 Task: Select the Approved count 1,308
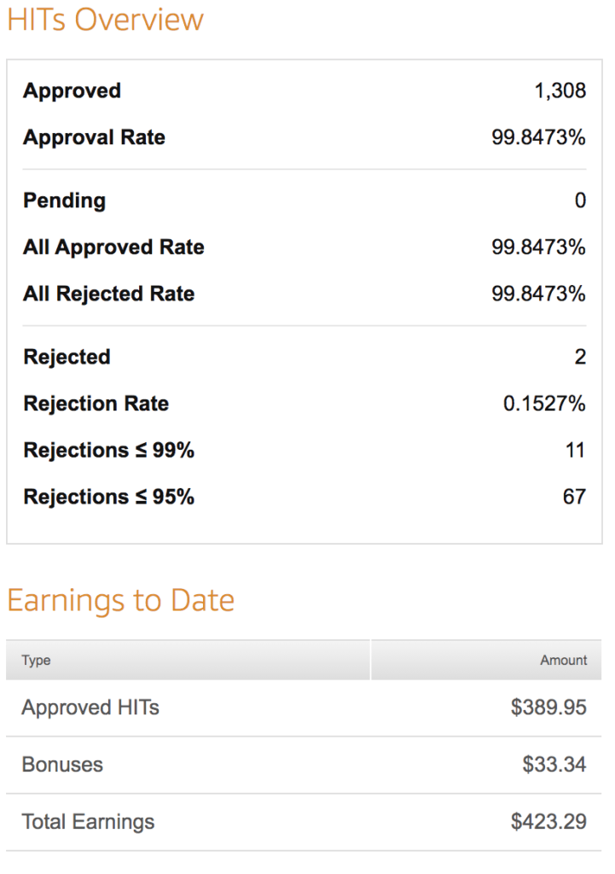560,90
